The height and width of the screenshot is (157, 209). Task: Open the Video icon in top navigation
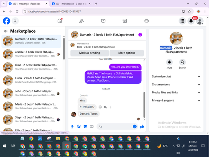pyautogui.click(x=103, y=21)
